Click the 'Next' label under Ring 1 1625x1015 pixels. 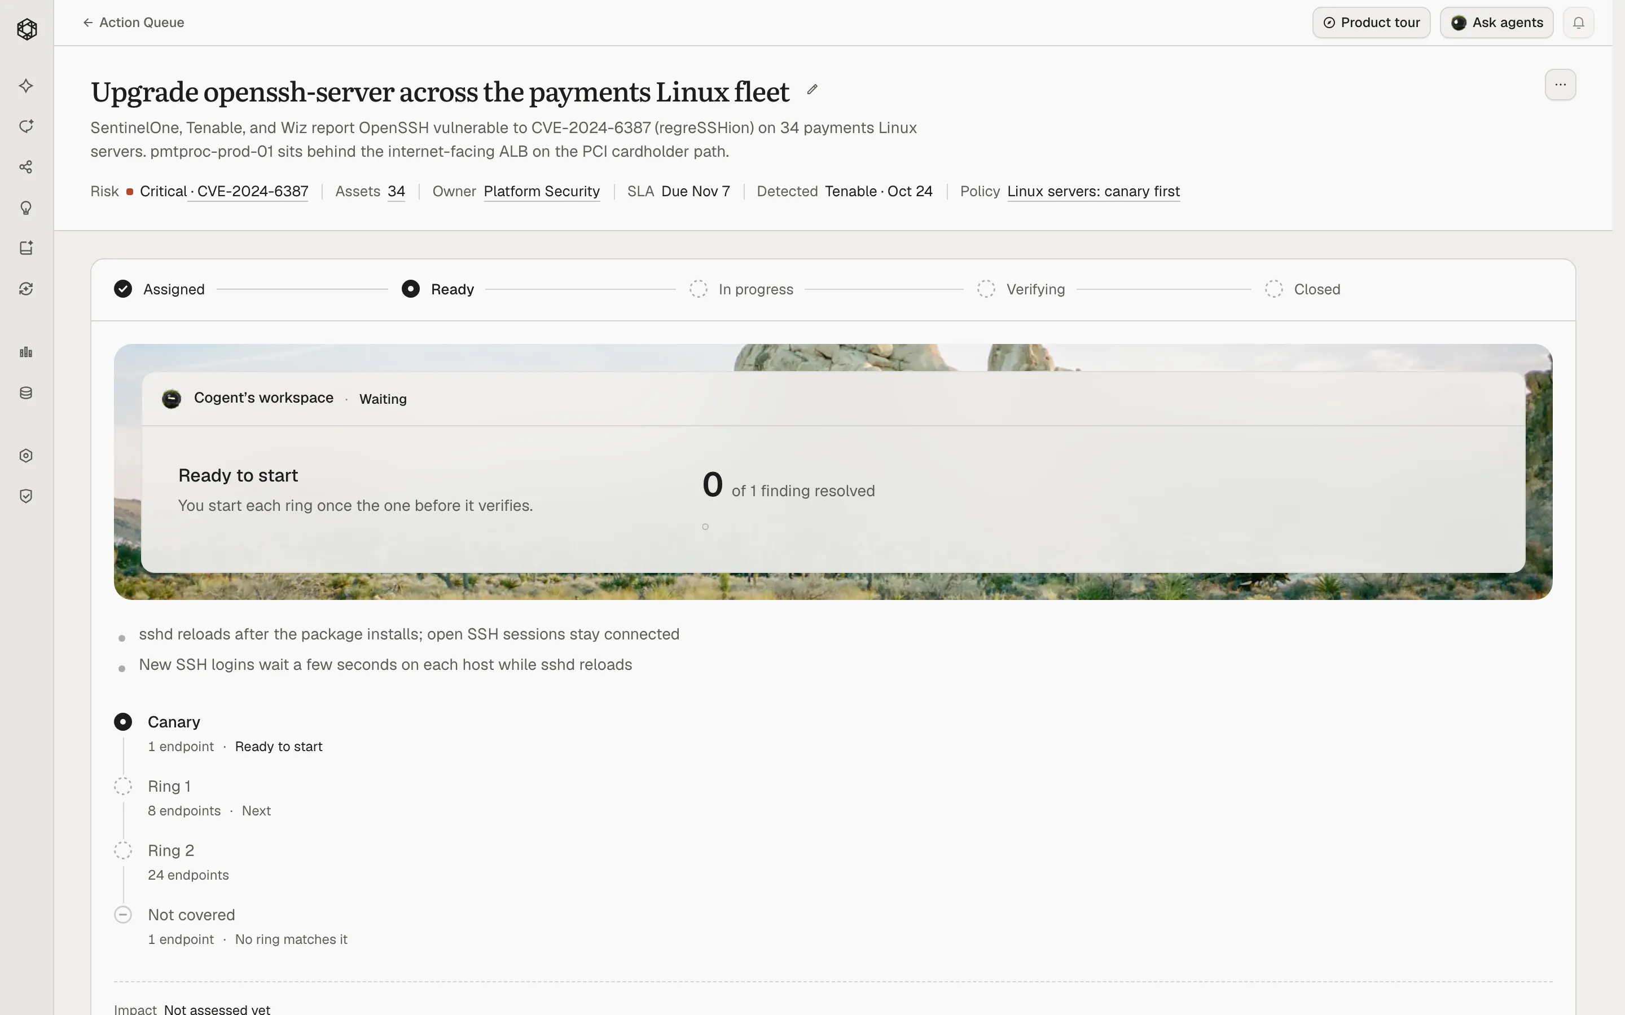click(x=256, y=811)
